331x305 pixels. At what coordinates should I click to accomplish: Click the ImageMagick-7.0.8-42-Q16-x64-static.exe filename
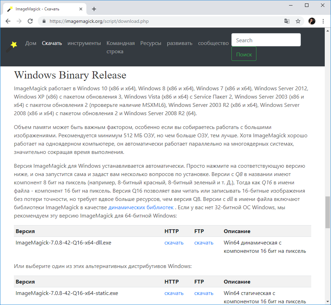click(67, 293)
